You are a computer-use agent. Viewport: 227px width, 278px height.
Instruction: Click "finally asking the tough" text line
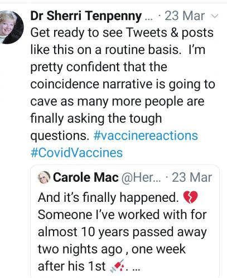[96, 118]
